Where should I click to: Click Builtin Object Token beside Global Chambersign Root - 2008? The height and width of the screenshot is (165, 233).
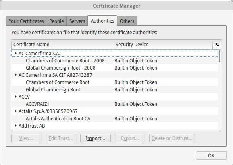coord(136,68)
